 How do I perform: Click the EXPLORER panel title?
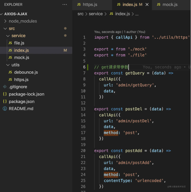(13, 5)
